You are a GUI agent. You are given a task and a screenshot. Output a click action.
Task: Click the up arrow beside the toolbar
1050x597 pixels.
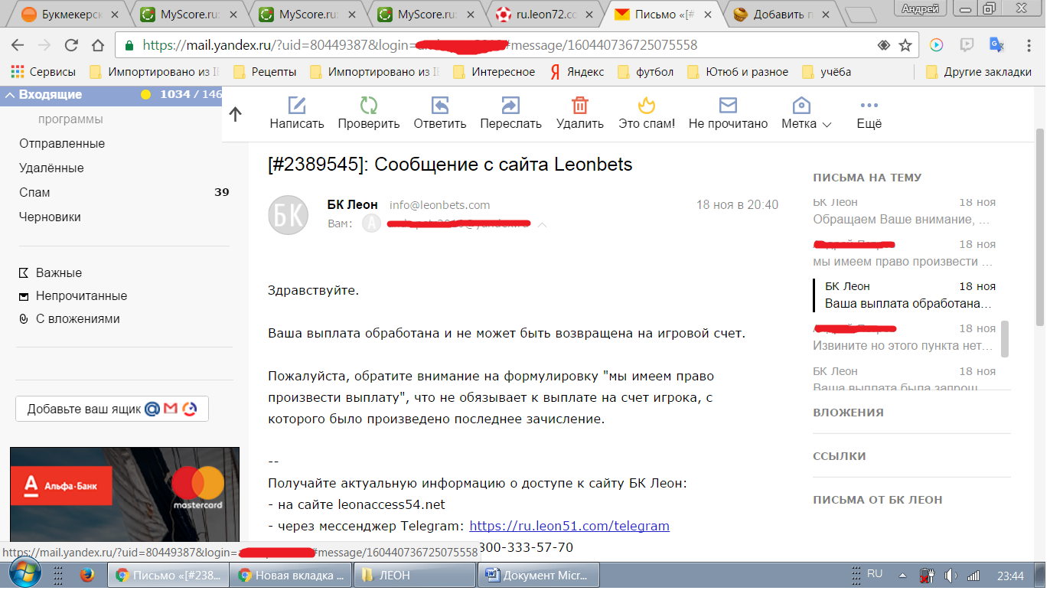pyautogui.click(x=236, y=114)
